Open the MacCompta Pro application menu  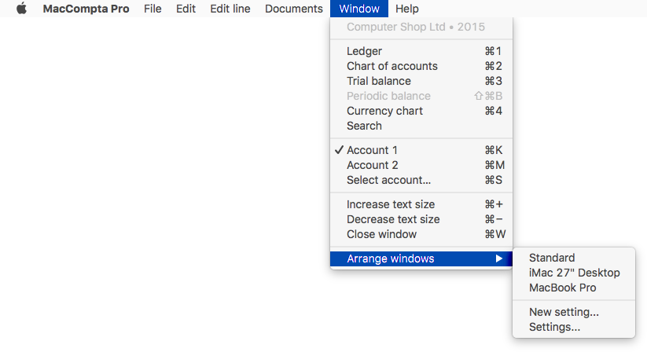tap(86, 9)
